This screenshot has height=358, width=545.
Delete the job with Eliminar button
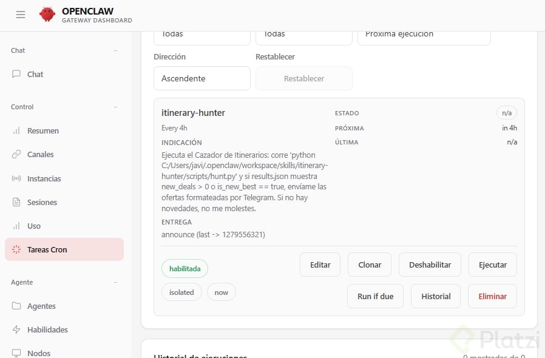[492, 296]
